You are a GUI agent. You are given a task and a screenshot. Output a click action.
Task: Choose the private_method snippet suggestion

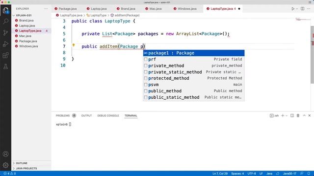point(194,66)
